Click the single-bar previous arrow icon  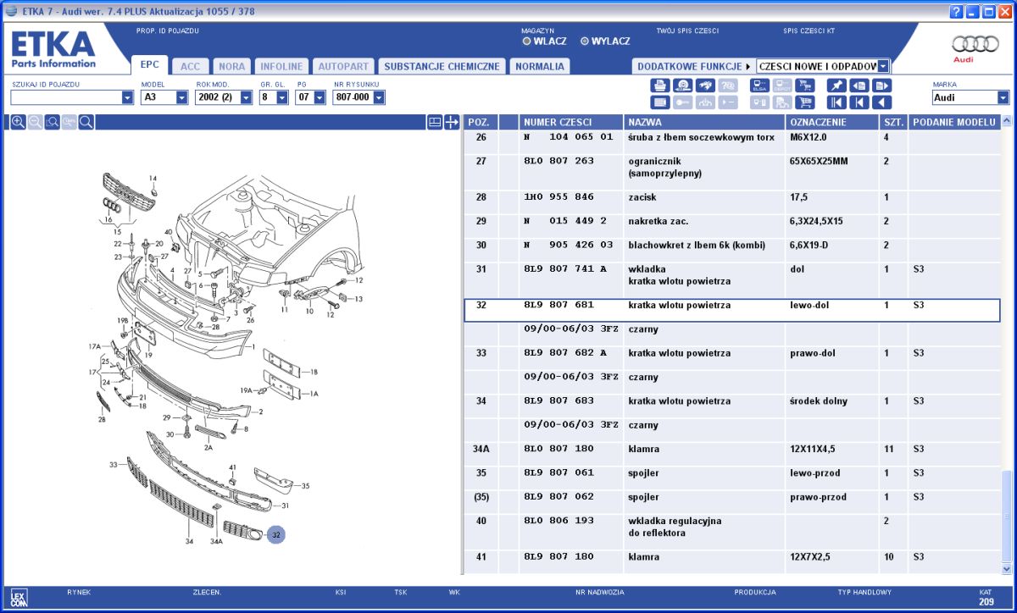[859, 102]
